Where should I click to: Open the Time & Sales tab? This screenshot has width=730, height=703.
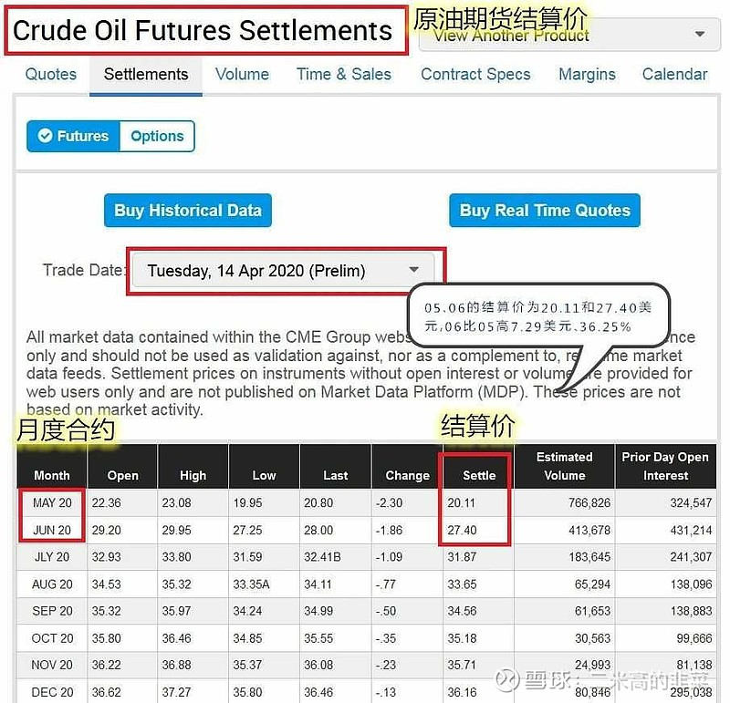[x=344, y=75]
